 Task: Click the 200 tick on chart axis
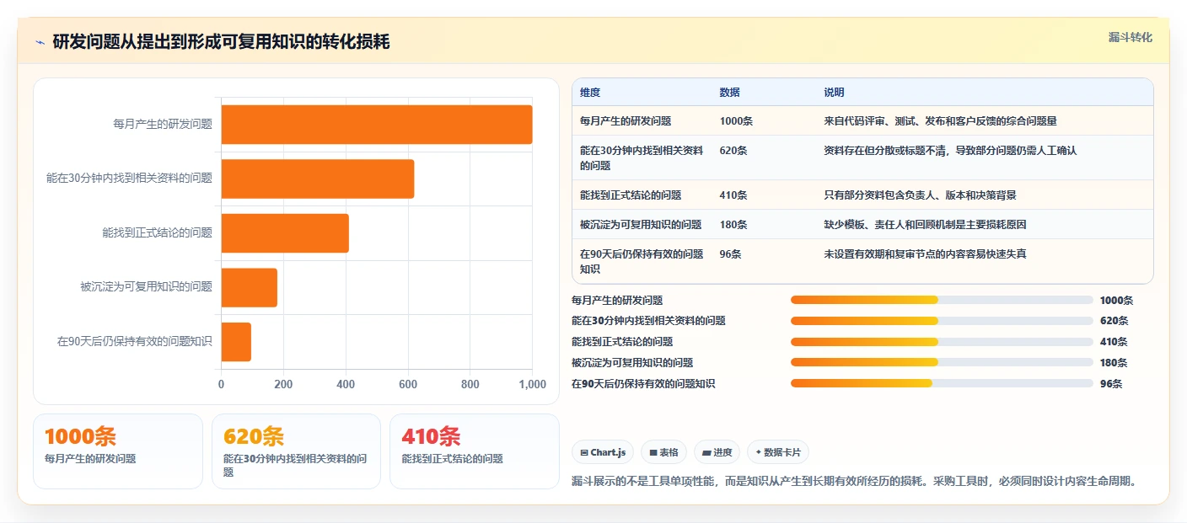(x=283, y=384)
